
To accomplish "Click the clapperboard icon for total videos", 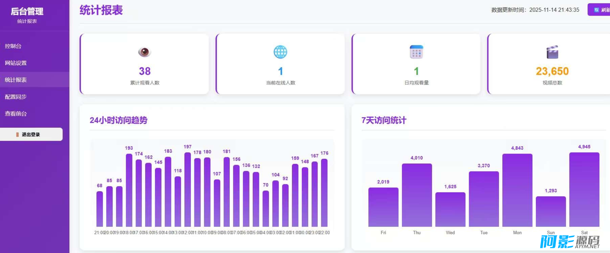I will 552,52.
